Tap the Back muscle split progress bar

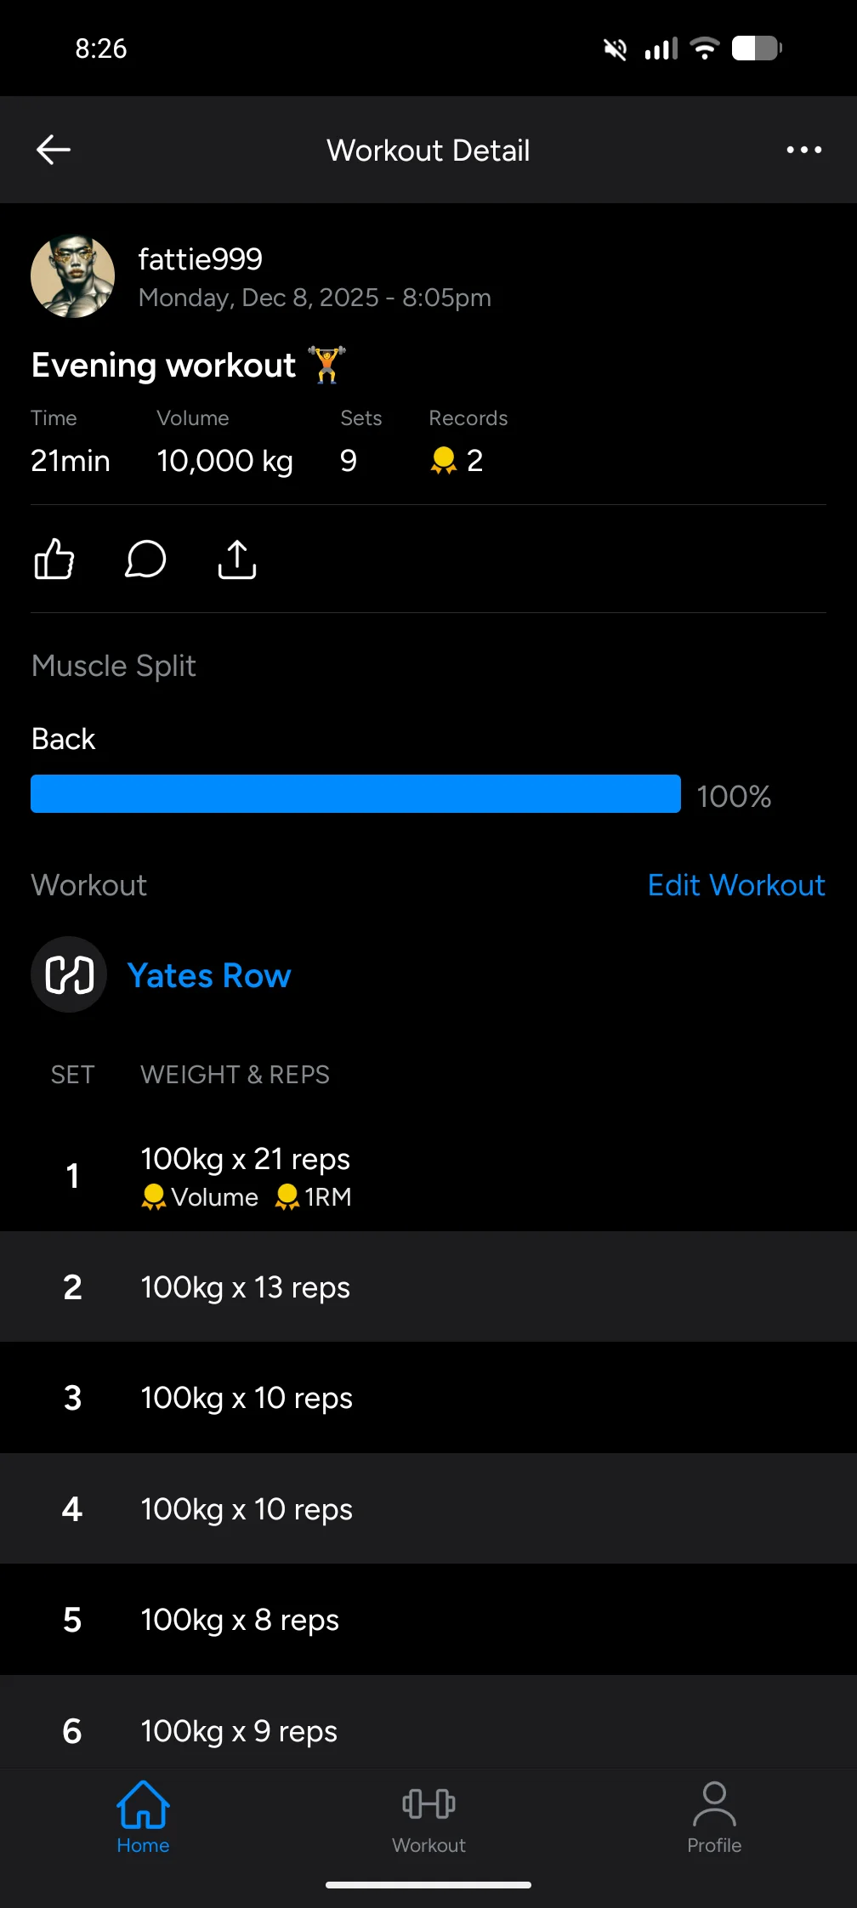[x=355, y=794]
